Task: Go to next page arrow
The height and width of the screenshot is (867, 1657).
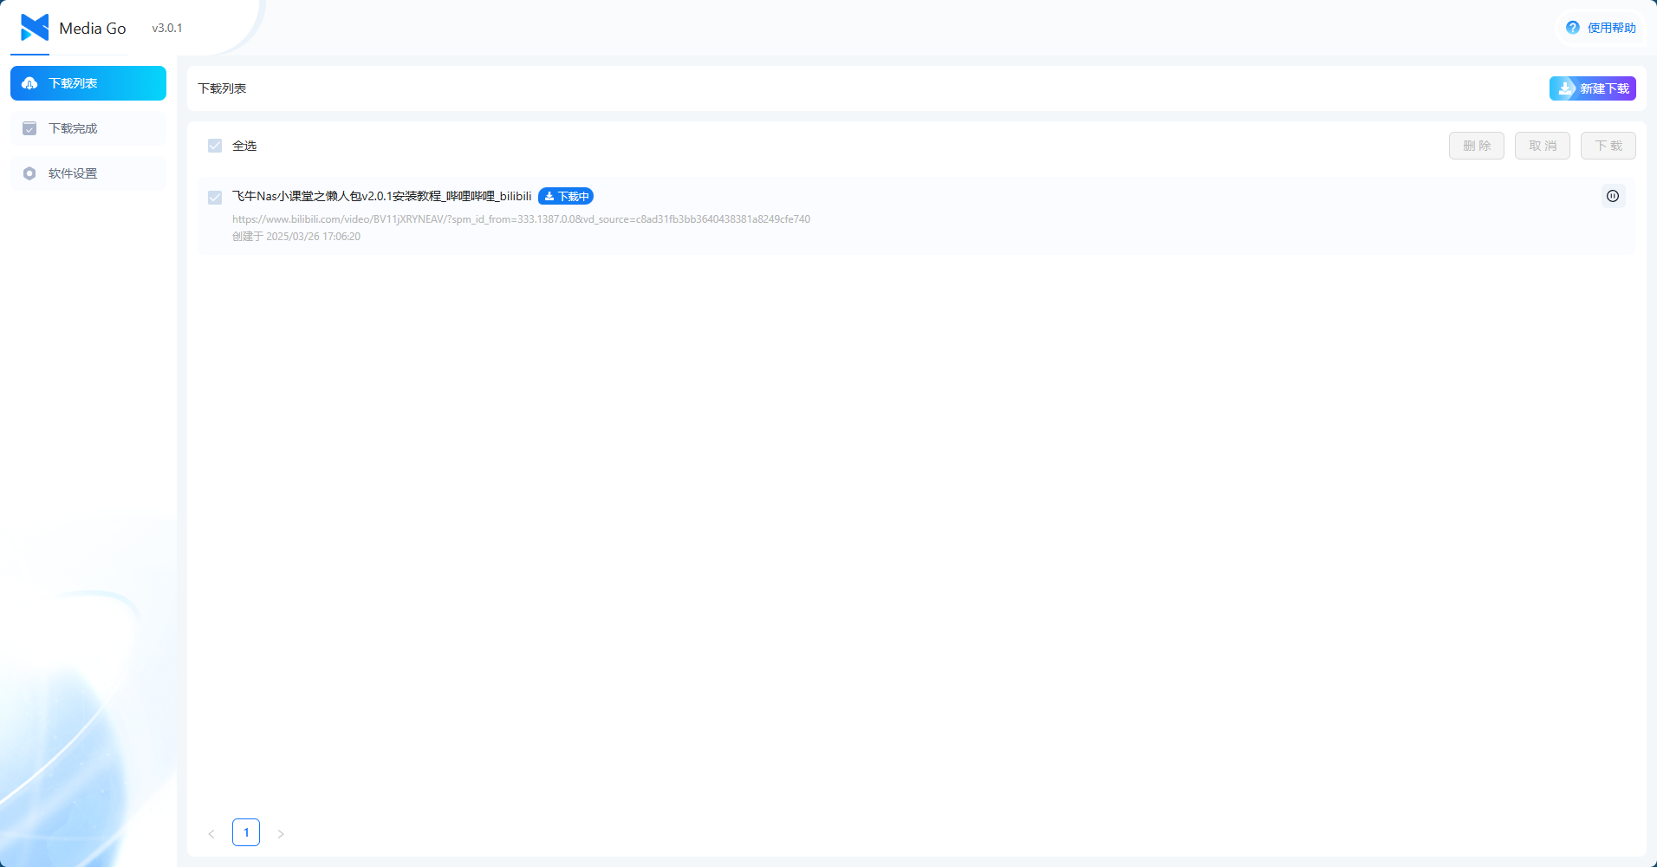Action: tap(281, 833)
